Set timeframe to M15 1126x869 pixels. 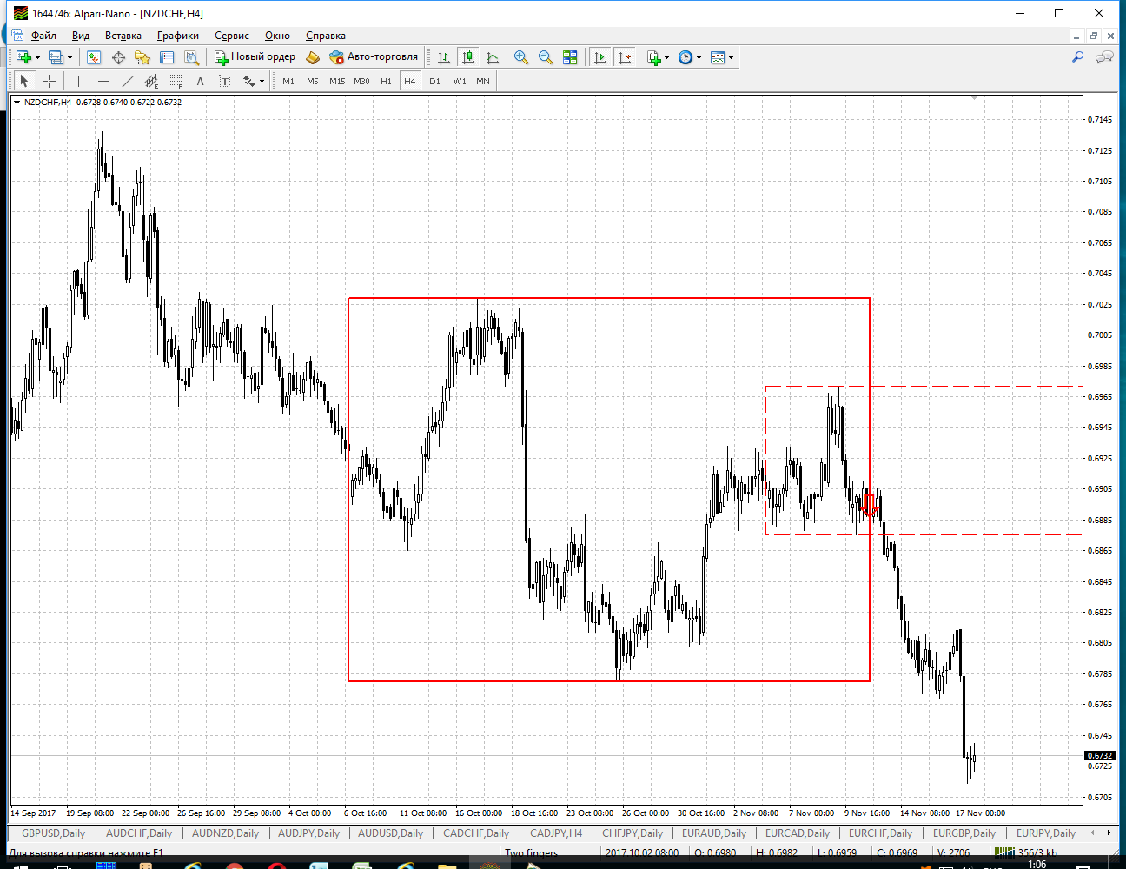click(x=337, y=81)
